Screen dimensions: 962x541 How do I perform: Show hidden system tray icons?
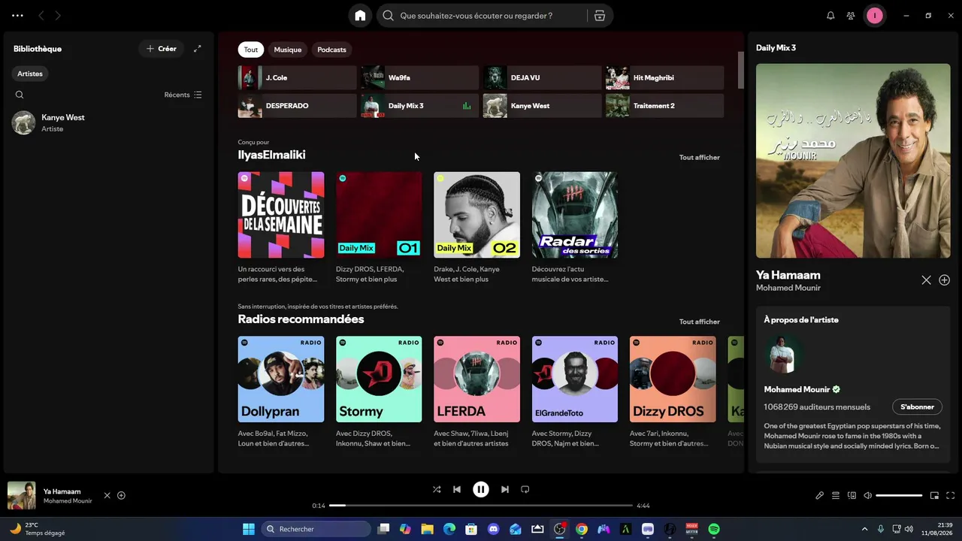864,529
